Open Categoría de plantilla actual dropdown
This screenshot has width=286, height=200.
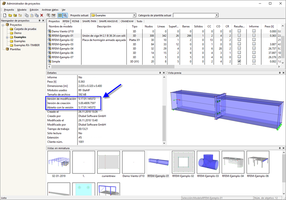pyautogui.click(x=216, y=15)
